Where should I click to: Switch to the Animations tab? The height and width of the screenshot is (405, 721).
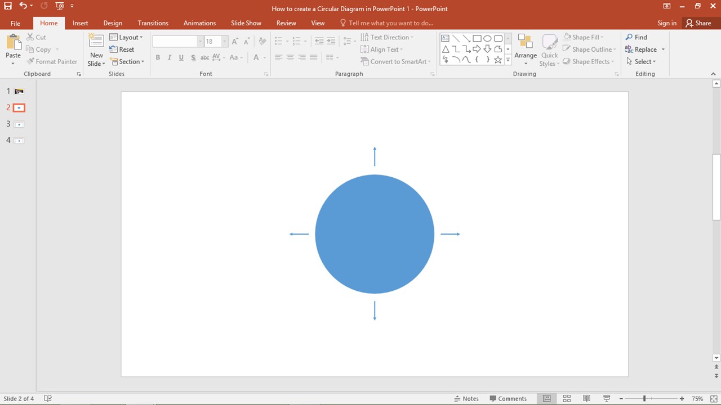click(199, 23)
